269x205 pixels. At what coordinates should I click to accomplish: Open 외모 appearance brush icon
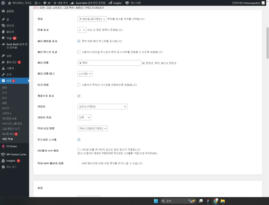3,56
